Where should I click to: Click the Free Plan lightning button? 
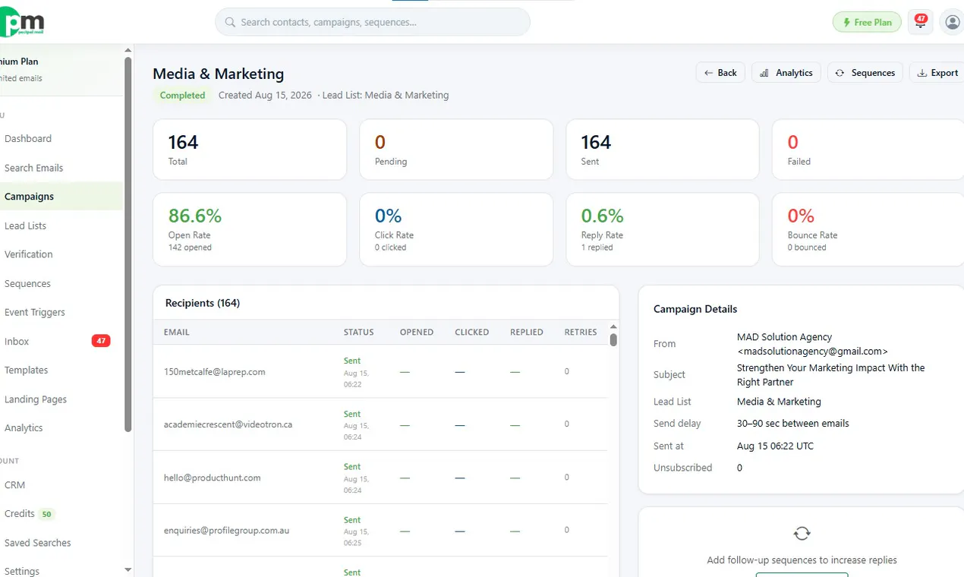tap(867, 22)
